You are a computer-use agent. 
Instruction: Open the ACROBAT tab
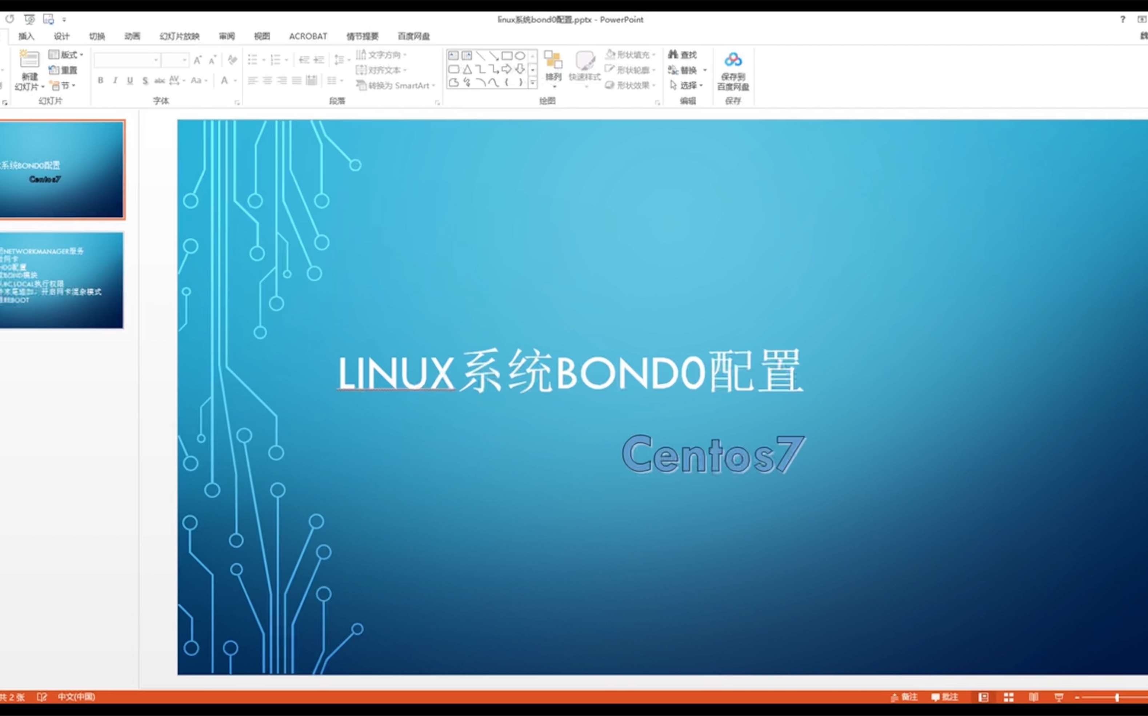308,36
